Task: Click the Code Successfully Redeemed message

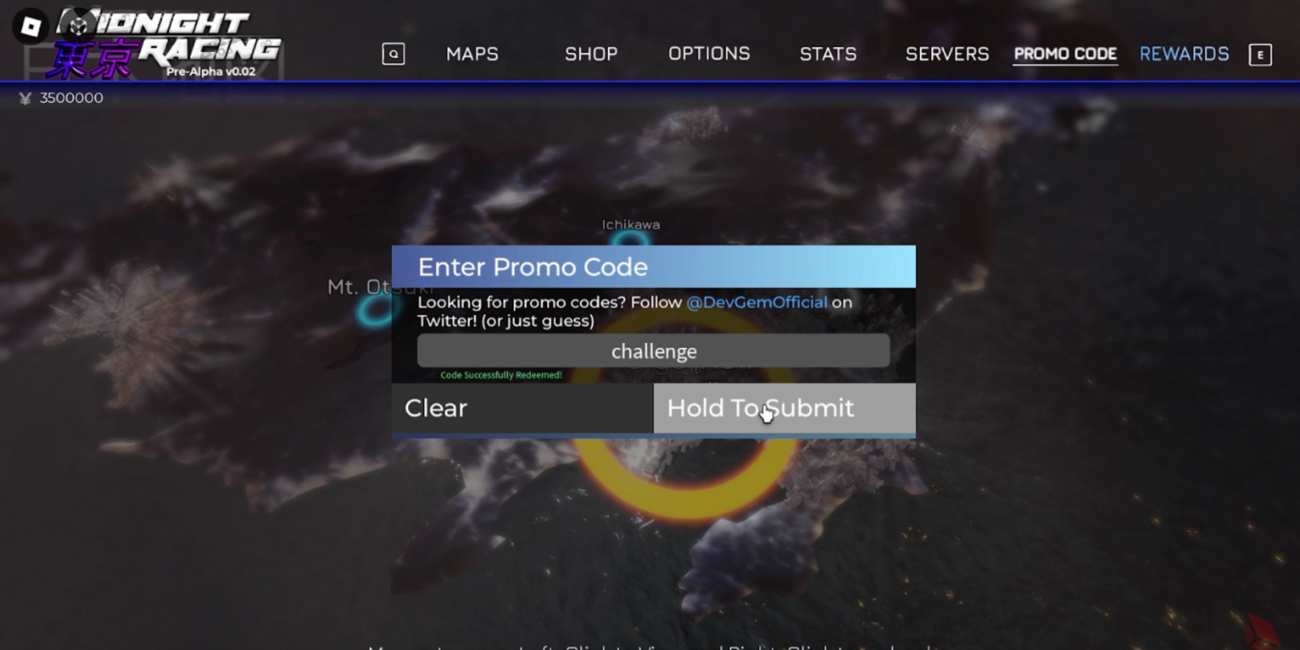Action: click(x=502, y=375)
